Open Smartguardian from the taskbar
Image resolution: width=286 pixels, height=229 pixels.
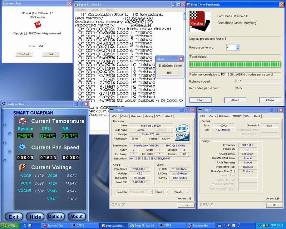(x=201, y=226)
